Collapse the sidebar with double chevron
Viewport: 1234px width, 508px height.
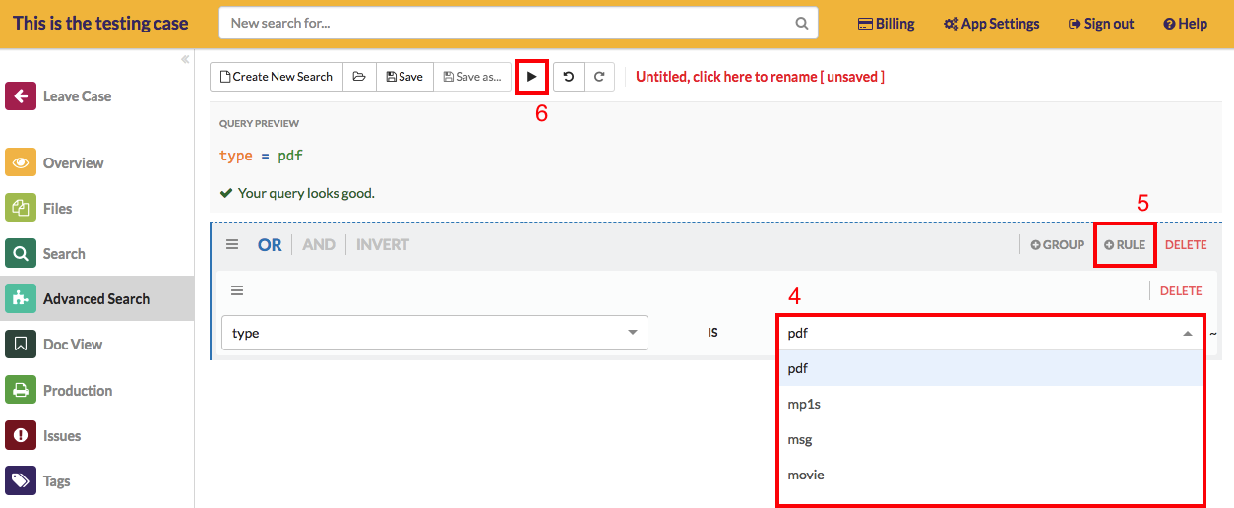click(185, 59)
